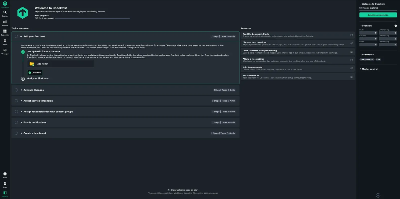
Task: Open Attend a free webinar resource
Action: click(x=297, y=60)
